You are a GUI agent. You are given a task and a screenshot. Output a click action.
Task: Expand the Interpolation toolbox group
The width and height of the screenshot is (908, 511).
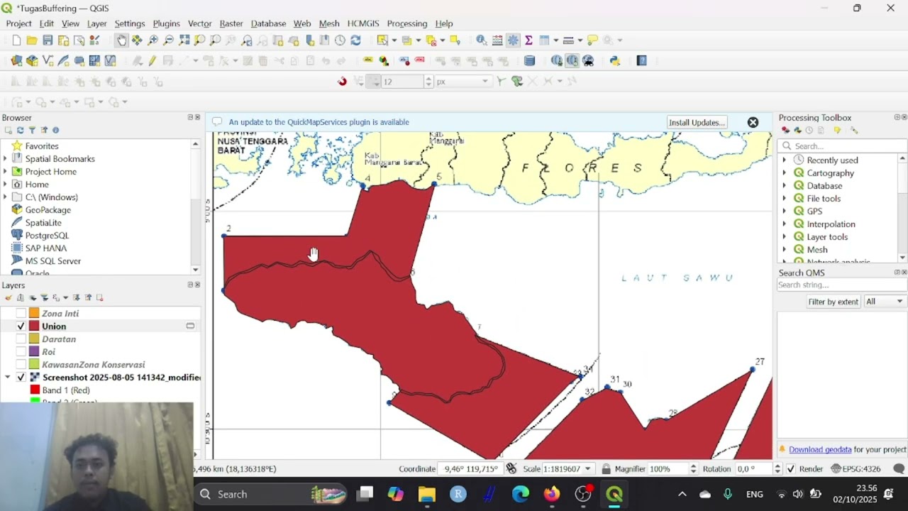[784, 224]
